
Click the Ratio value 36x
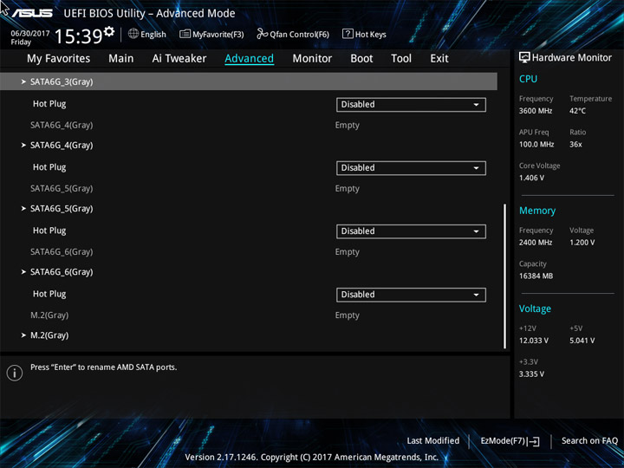pos(575,145)
